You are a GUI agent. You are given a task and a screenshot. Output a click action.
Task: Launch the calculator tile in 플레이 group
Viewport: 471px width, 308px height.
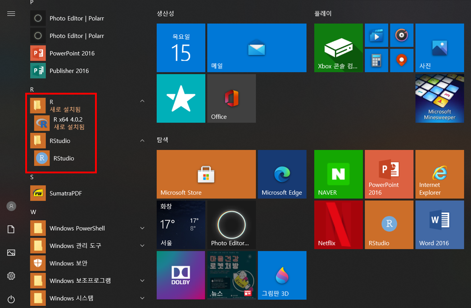click(x=376, y=60)
